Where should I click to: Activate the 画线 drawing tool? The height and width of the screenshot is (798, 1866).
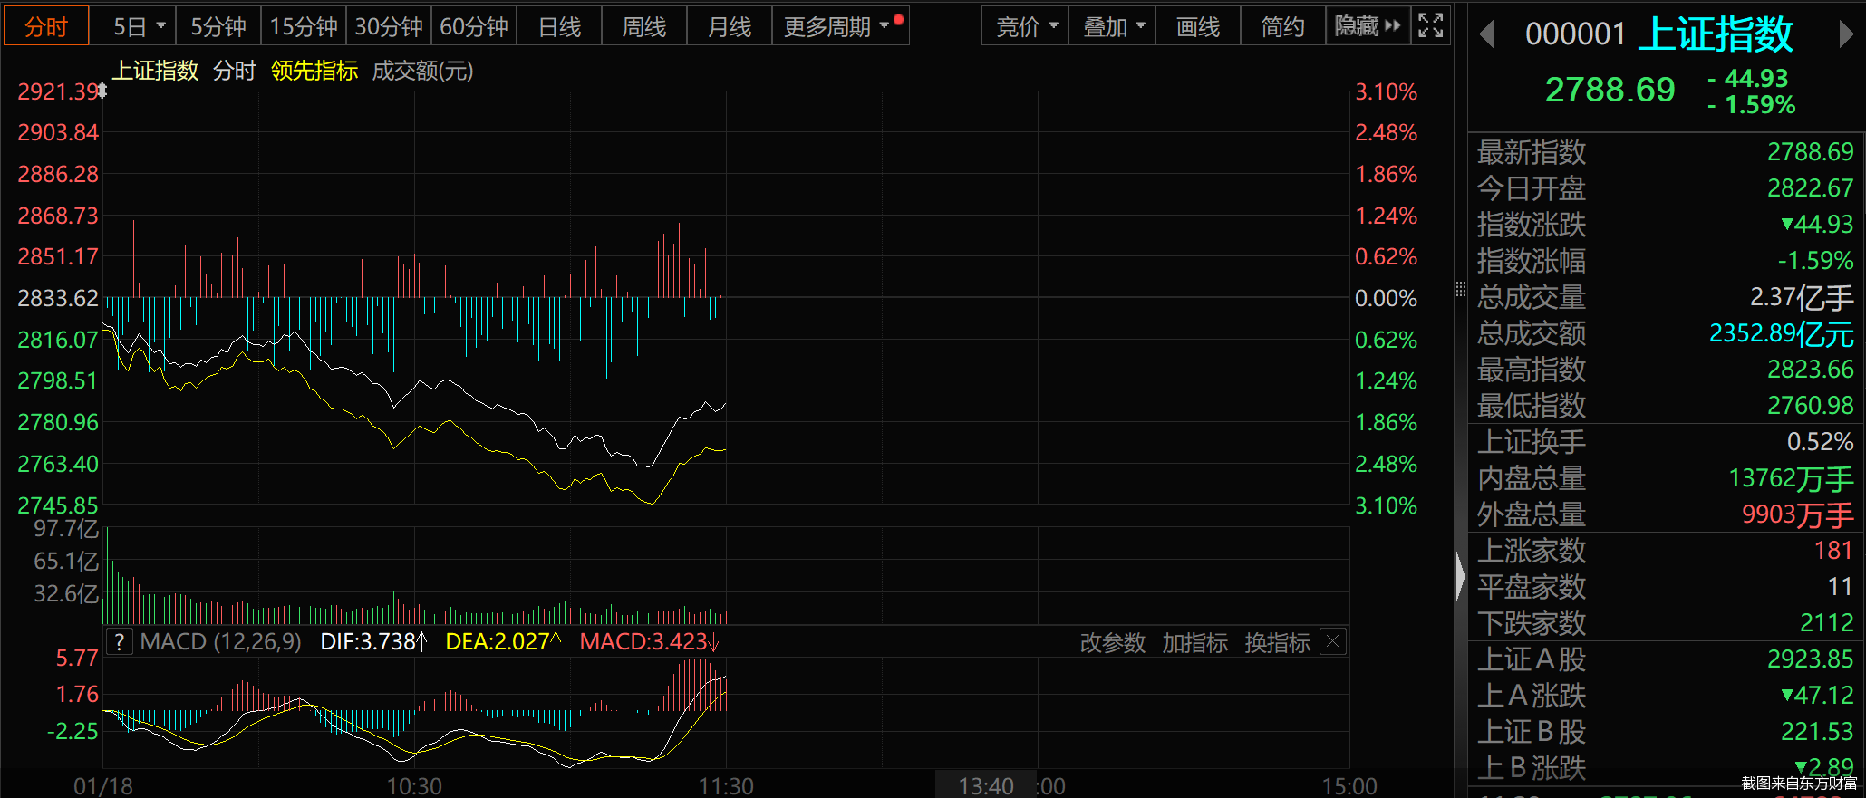[1198, 26]
